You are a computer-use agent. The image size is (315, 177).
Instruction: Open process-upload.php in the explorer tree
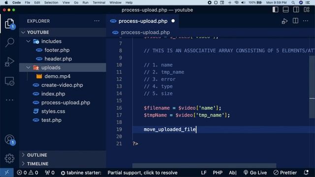[65, 103]
